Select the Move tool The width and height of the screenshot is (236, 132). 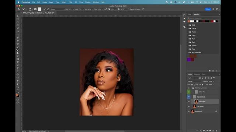click(18, 16)
